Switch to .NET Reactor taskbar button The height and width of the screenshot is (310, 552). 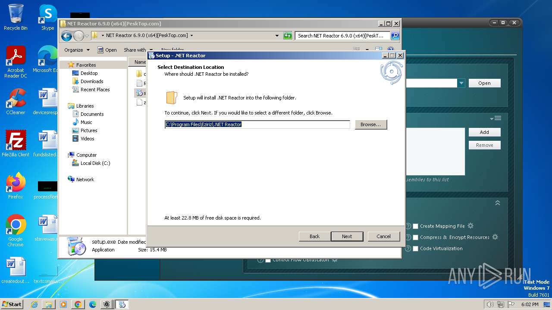pos(107,304)
